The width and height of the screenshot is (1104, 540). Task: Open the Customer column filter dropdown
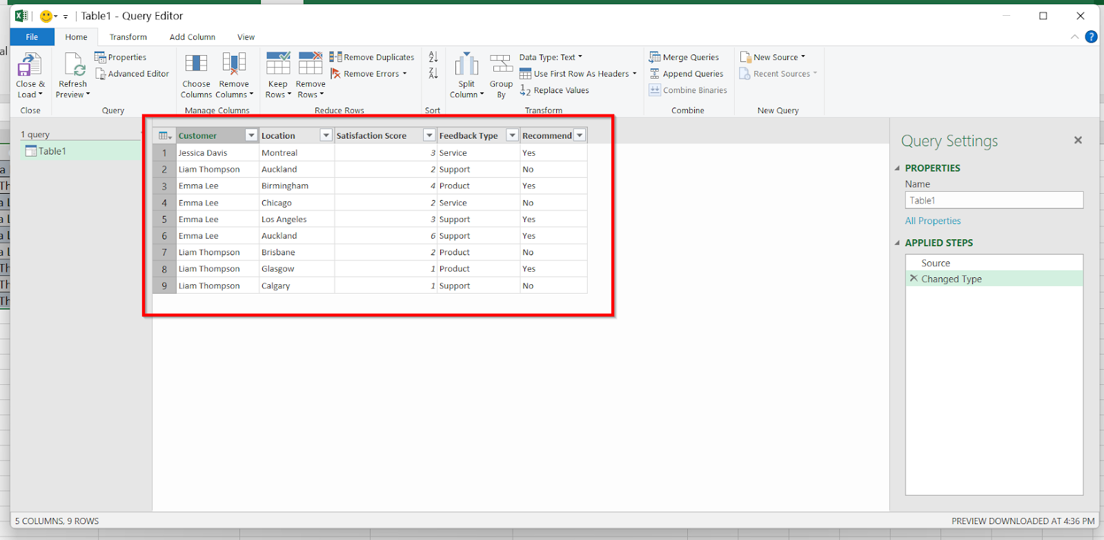click(251, 136)
